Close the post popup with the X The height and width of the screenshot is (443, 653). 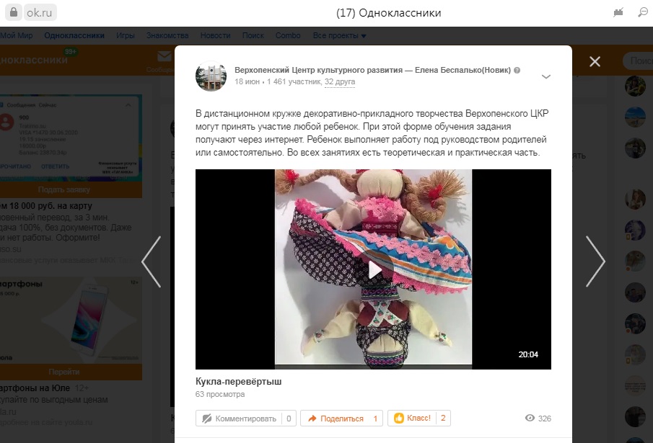click(595, 61)
